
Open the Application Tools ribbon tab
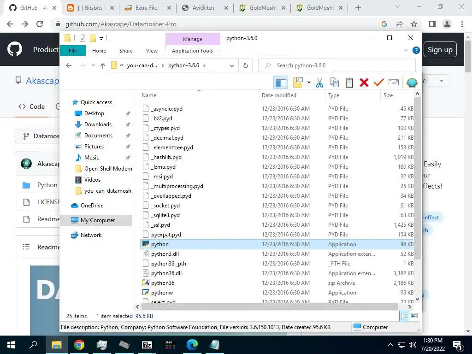coord(192,51)
